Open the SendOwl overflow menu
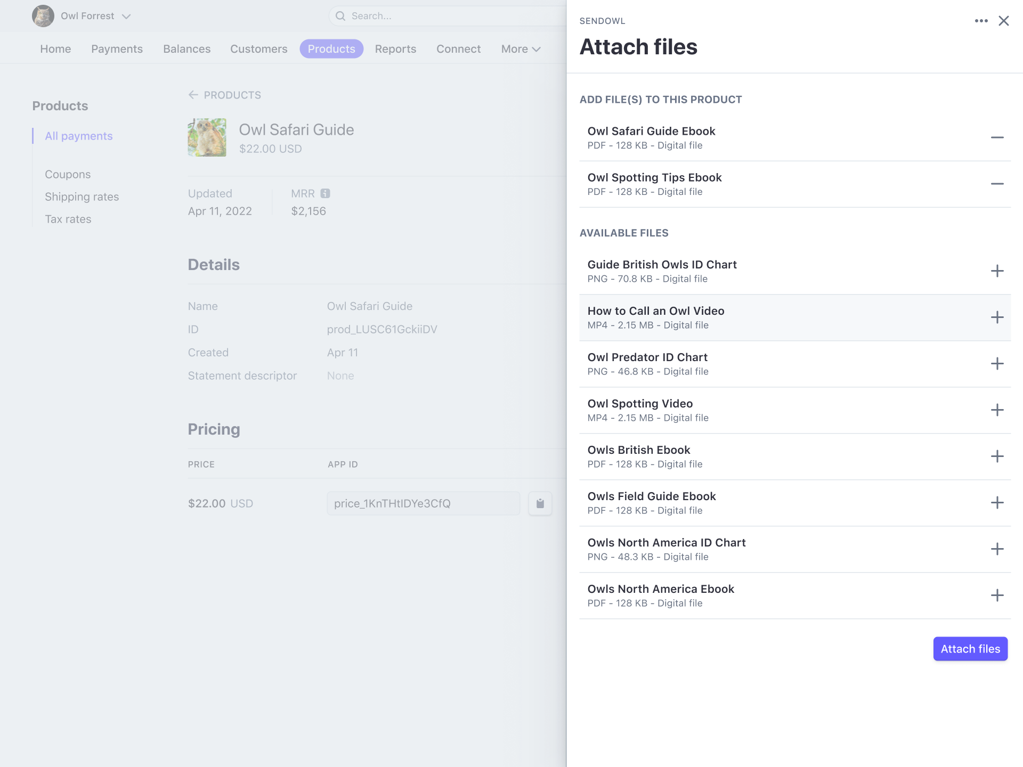 pos(981,21)
